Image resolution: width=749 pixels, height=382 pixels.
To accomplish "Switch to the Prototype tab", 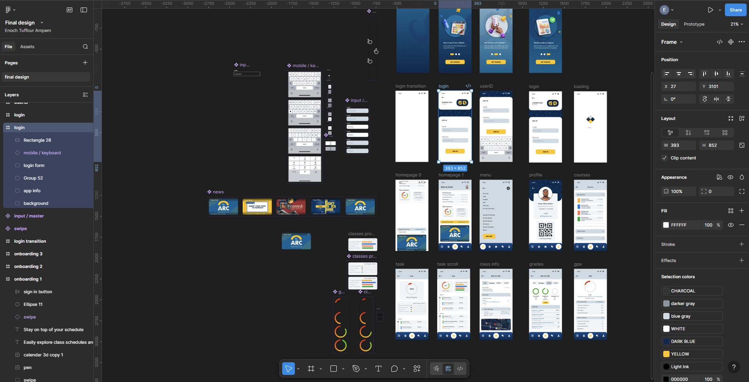I will pos(694,24).
